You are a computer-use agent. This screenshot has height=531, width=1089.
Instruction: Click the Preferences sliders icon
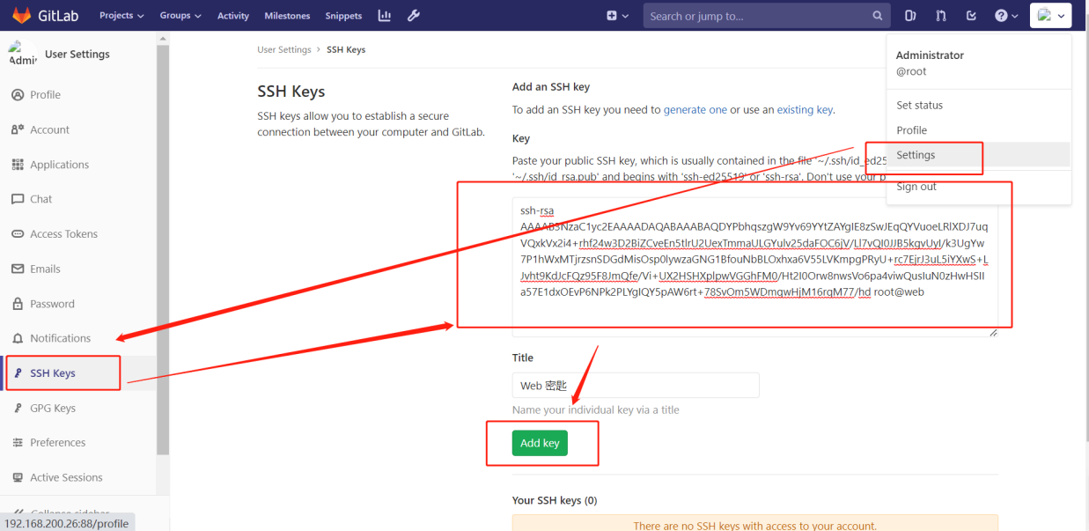(18, 443)
